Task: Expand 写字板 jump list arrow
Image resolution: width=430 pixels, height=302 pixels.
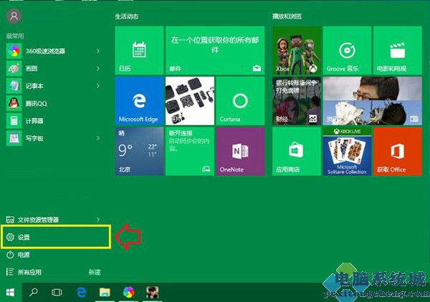Action: coord(98,138)
